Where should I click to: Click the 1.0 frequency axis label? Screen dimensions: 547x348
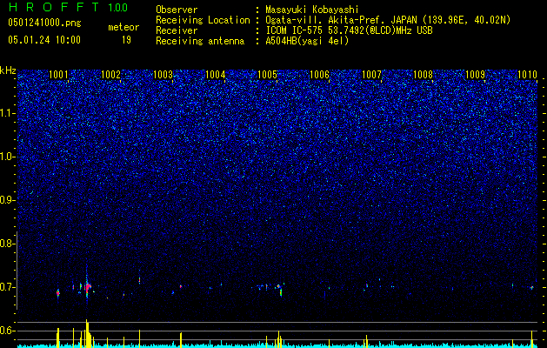click(x=7, y=157)
